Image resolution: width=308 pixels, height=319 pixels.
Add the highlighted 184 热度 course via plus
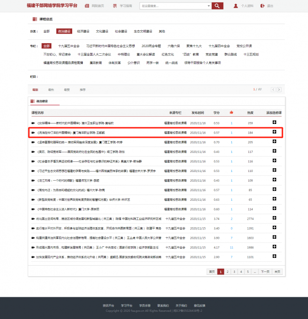[274, 132]
